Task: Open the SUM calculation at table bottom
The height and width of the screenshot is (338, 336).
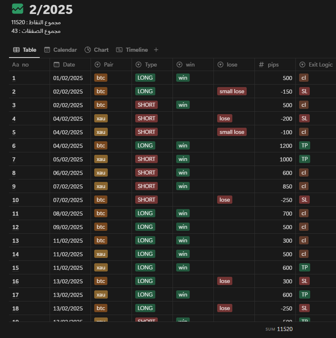Action: [x=279, y=329]
